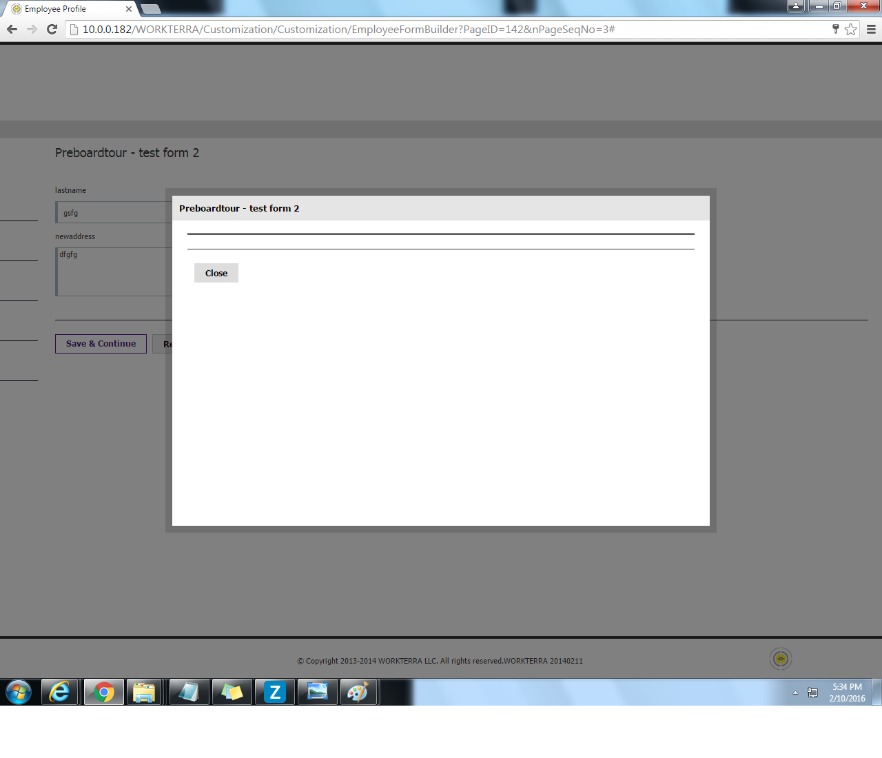Image resolution: width=882 pixels, height=758 pixels.
Task: Click the saved password key icon
Action: [835, 29]
